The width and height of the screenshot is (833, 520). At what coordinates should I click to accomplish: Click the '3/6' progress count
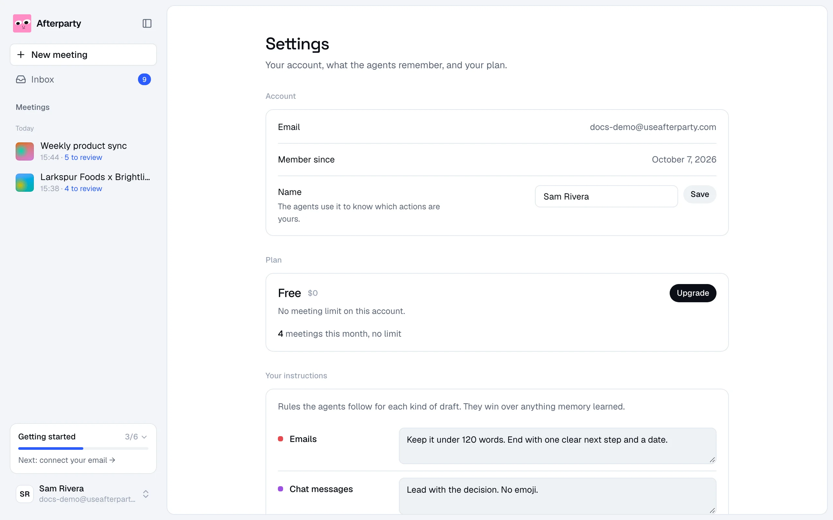pos(131,437)
